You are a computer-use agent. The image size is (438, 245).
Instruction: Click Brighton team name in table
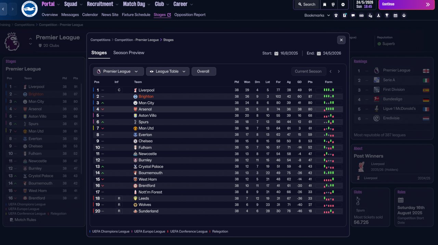click(146, 96)
